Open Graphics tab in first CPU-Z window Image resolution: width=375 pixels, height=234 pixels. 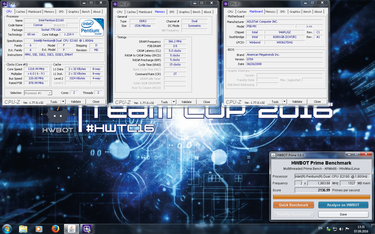[x=74, y=12]
